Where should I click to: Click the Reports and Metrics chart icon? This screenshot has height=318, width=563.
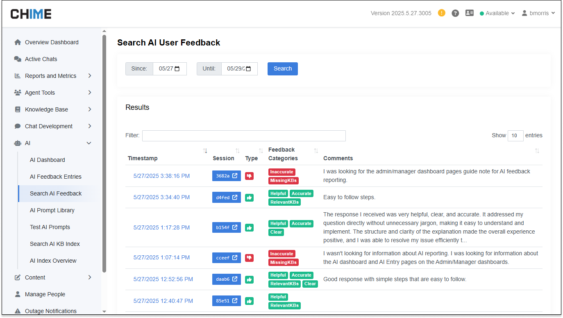18,76
